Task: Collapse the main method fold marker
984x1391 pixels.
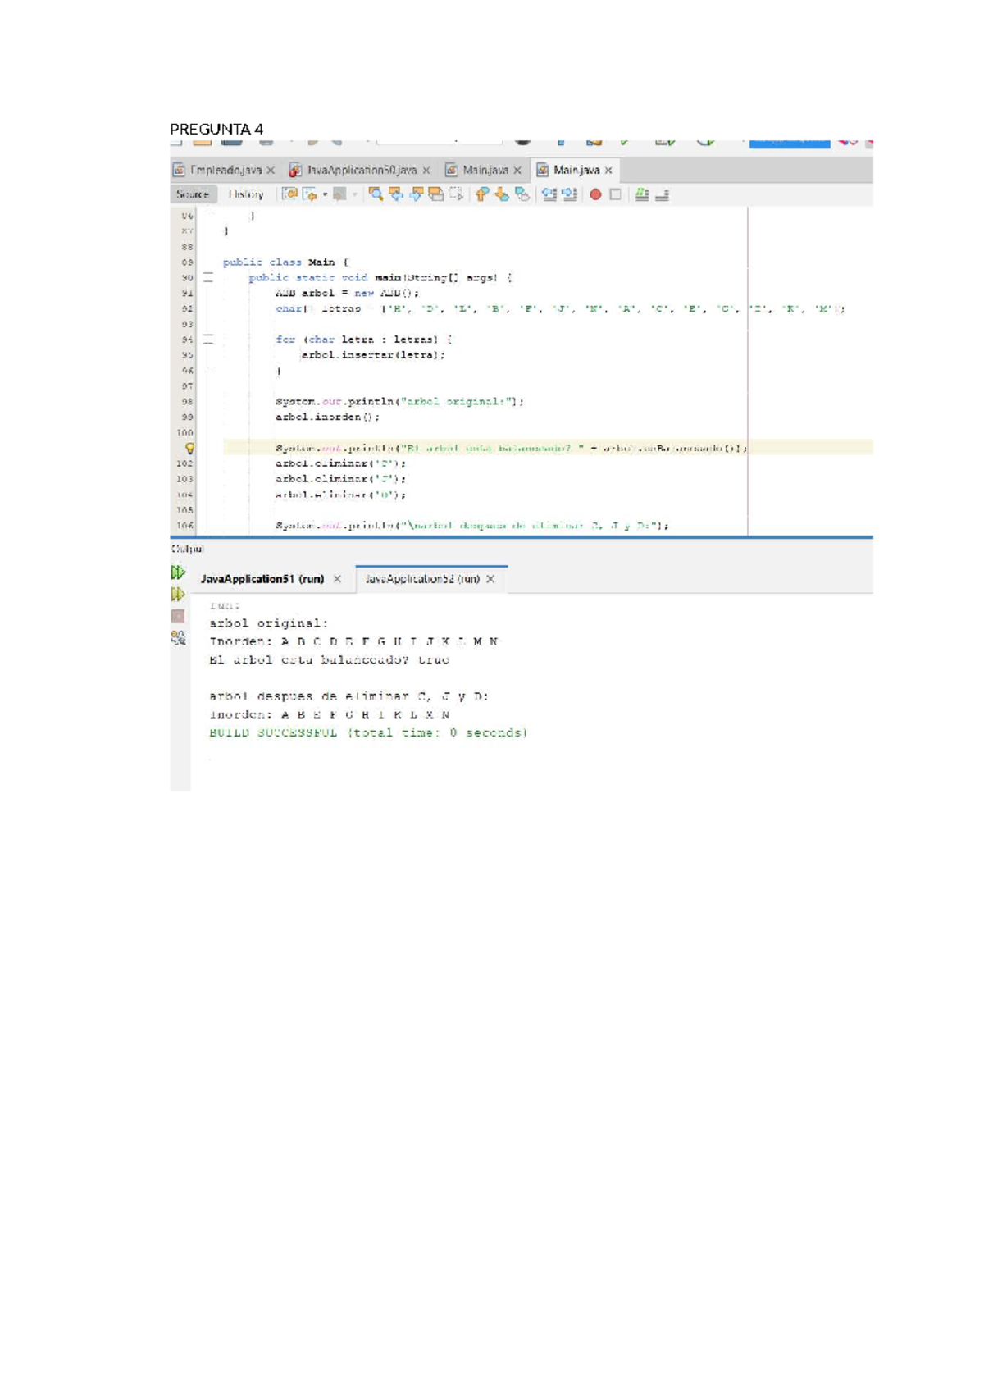Action: [208, 278]
